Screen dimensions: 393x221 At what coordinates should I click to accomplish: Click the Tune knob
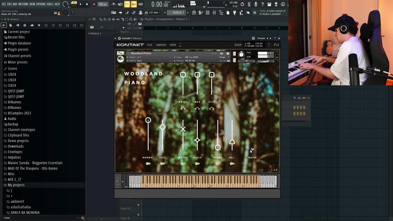(241, 55)
